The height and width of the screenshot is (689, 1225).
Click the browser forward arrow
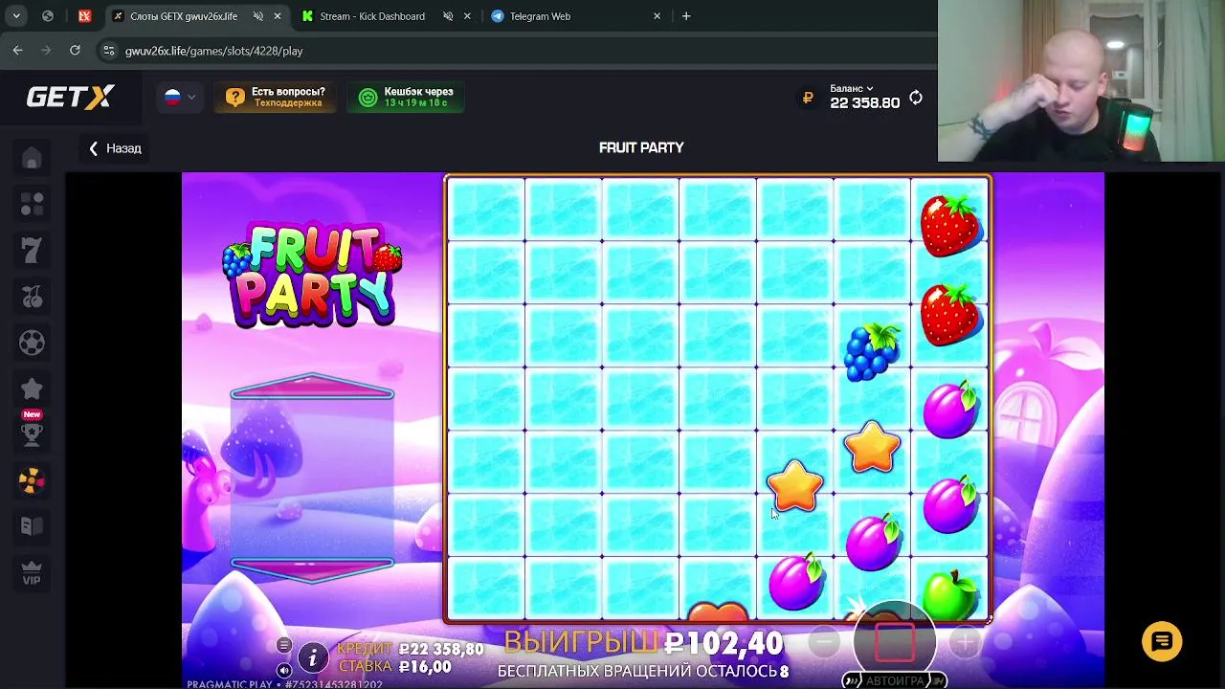(46, 51)
